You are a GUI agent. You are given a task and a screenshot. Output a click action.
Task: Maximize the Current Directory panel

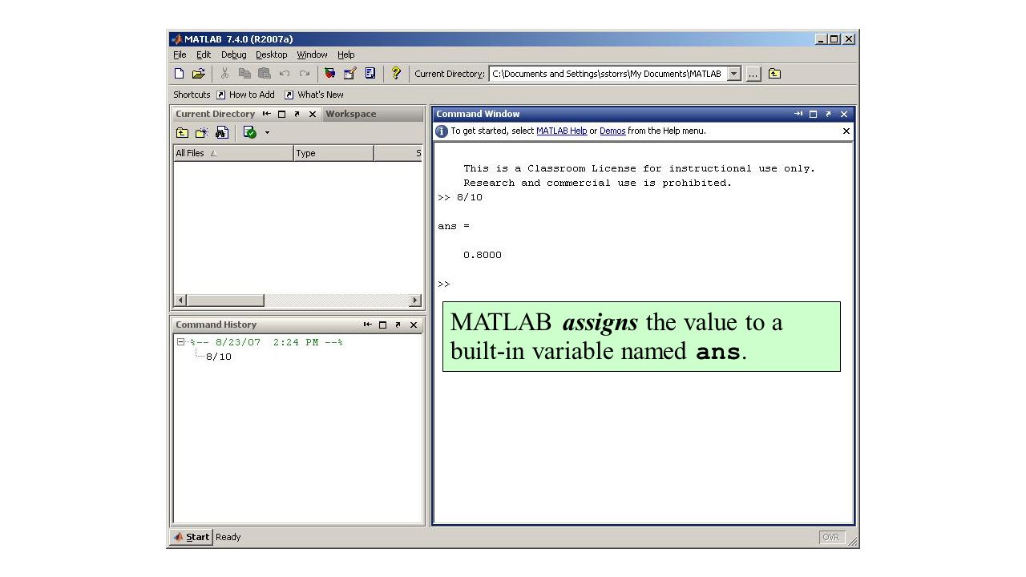click(282, 114)
